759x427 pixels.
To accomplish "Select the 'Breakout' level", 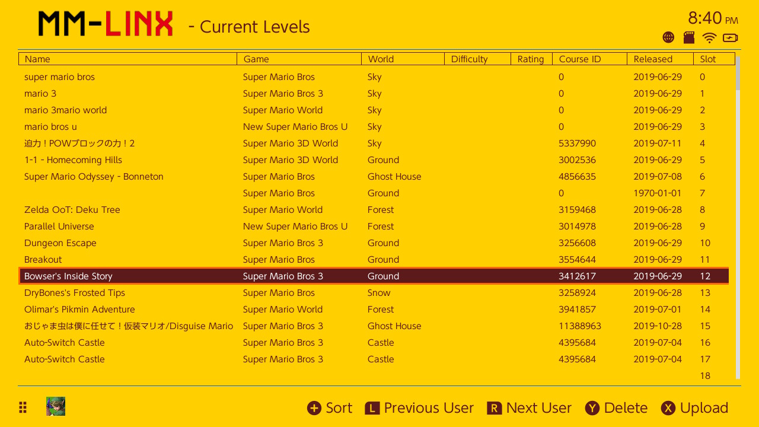I will (x=374, y=259).
